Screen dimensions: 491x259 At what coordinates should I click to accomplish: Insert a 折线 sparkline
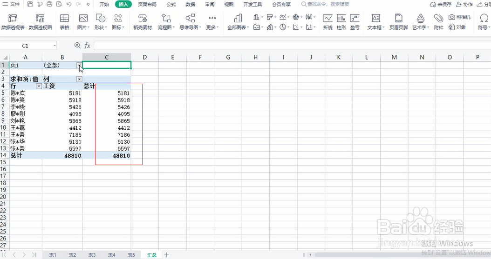pyautogui.click(x=328, y=21)
